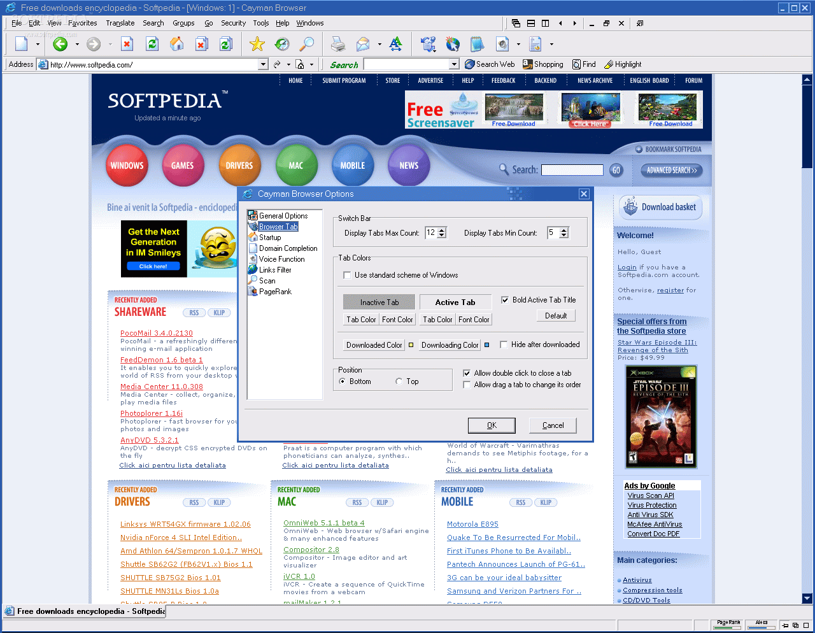The width and height of the screenshot is (815, 633).
Task: Open the Address bar URL dropdown
Action: (x=263, y=64)
